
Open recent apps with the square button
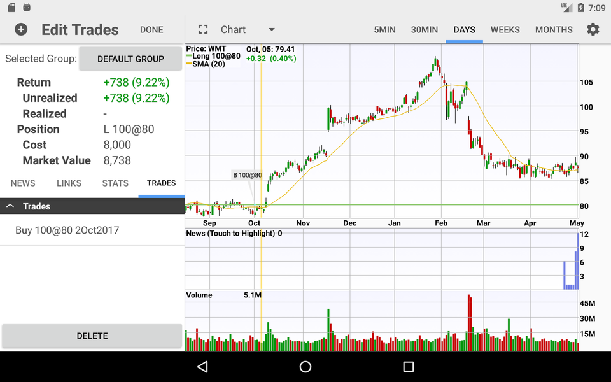(407, 366)
